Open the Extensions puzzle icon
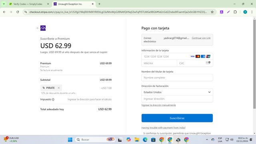256x144 pixels. (235, 12)
